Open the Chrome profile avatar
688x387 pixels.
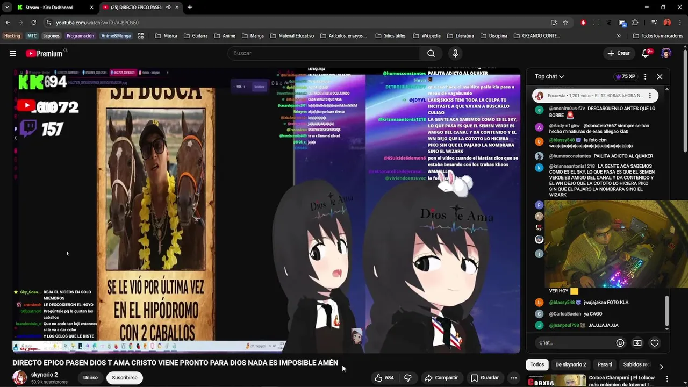(667, 23)
